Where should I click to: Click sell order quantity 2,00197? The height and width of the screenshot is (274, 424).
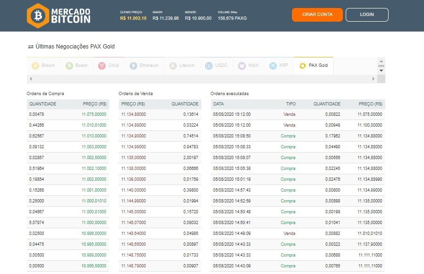tap(191, 158)
